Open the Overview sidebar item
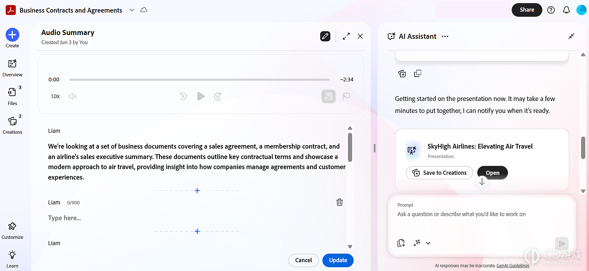Screen dimensions: 589x271 12,68
